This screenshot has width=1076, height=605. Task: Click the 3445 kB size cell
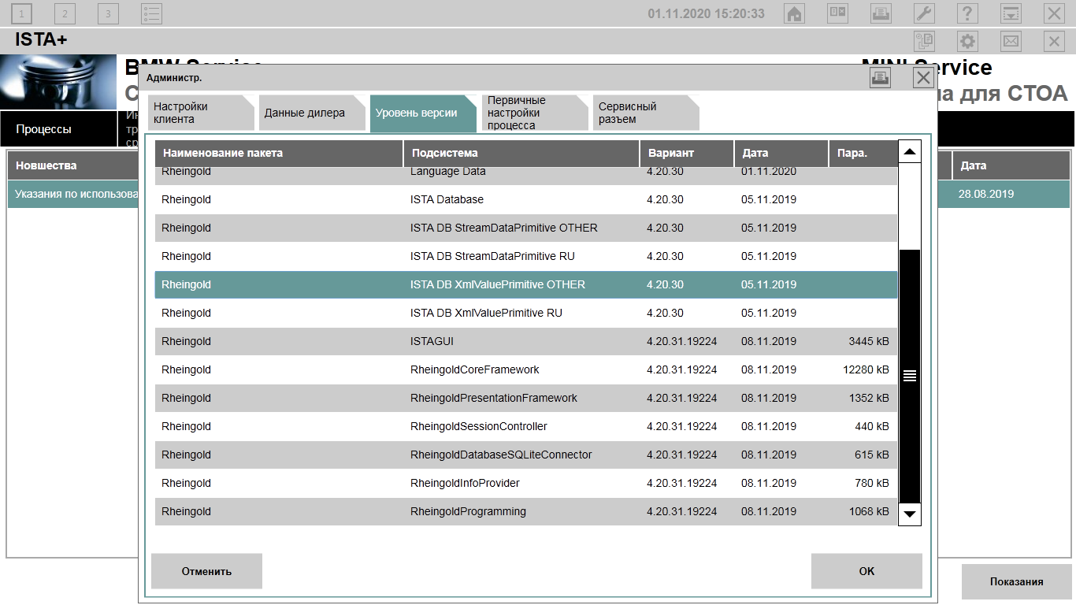tap(869, 341)
